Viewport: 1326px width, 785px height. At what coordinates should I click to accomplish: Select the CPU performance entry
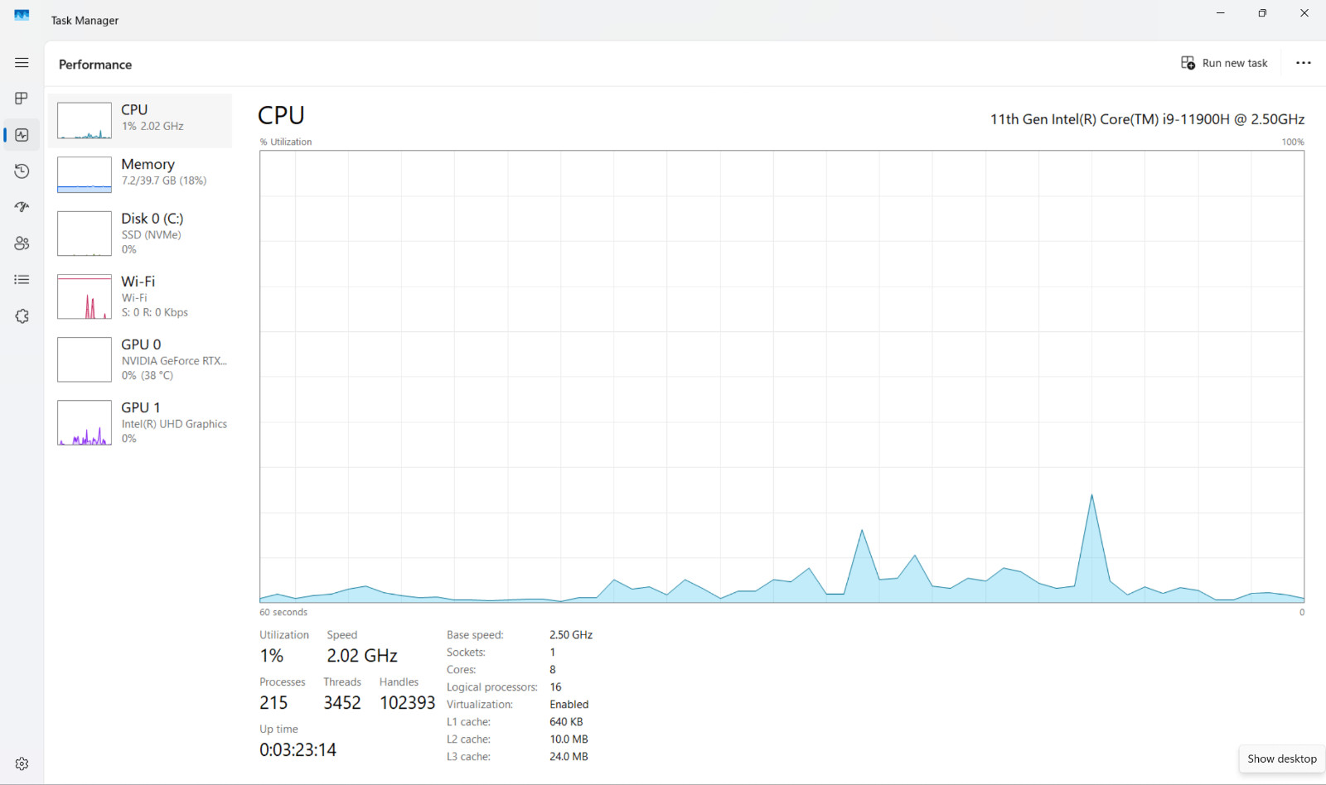(x=140, y=121)
